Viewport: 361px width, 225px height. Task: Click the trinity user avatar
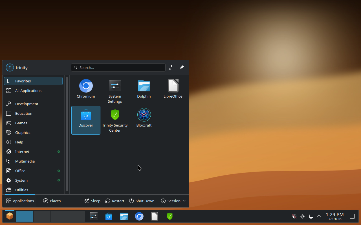click(x=10, y=67)
